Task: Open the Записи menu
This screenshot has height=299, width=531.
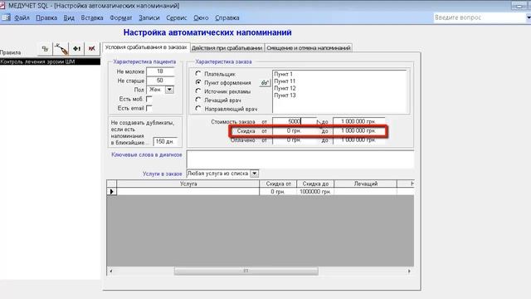Action: [x=149, y=18]
